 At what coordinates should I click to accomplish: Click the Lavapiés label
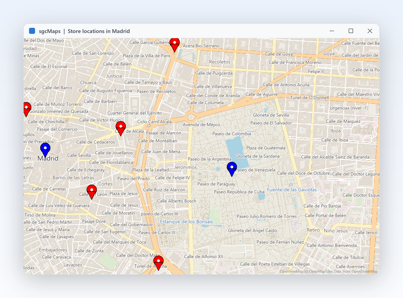click(73, 265)
